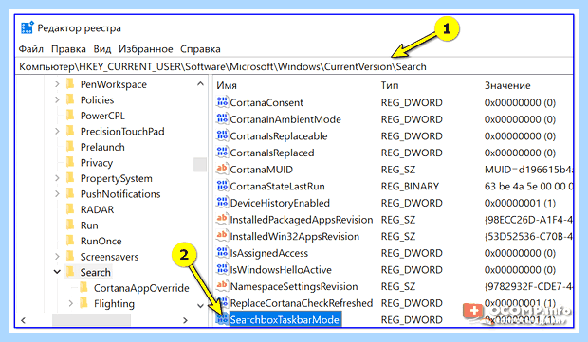Screen dimensions: 588x342
Task: Expand the PrecisionTouchPad key
Action: pos(57,131)
